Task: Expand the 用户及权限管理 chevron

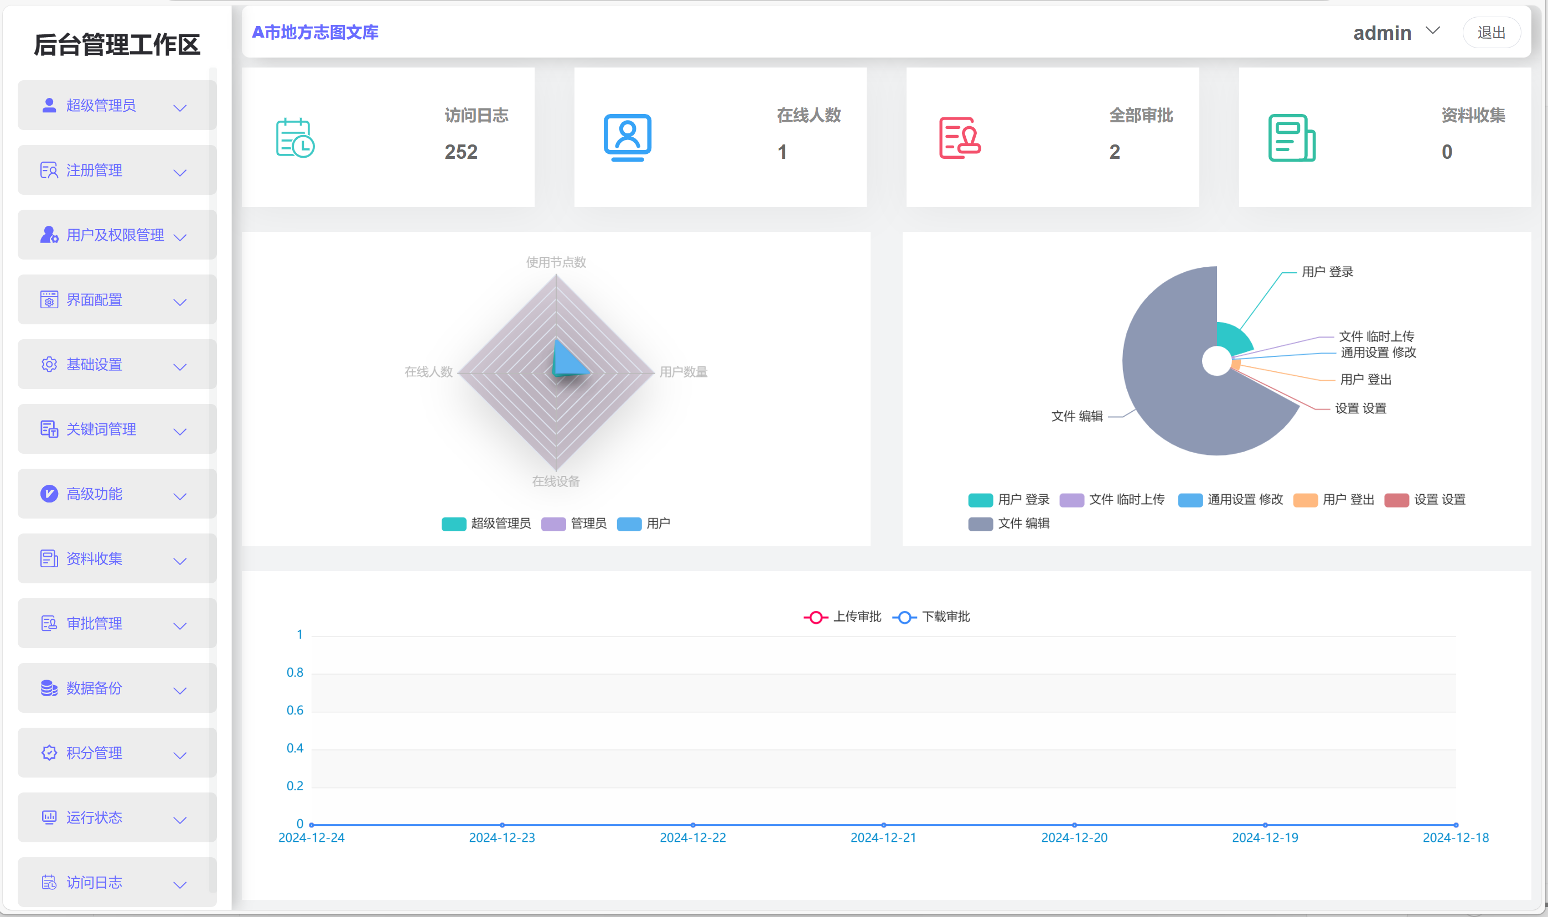Action: click(x=180, y=237)
